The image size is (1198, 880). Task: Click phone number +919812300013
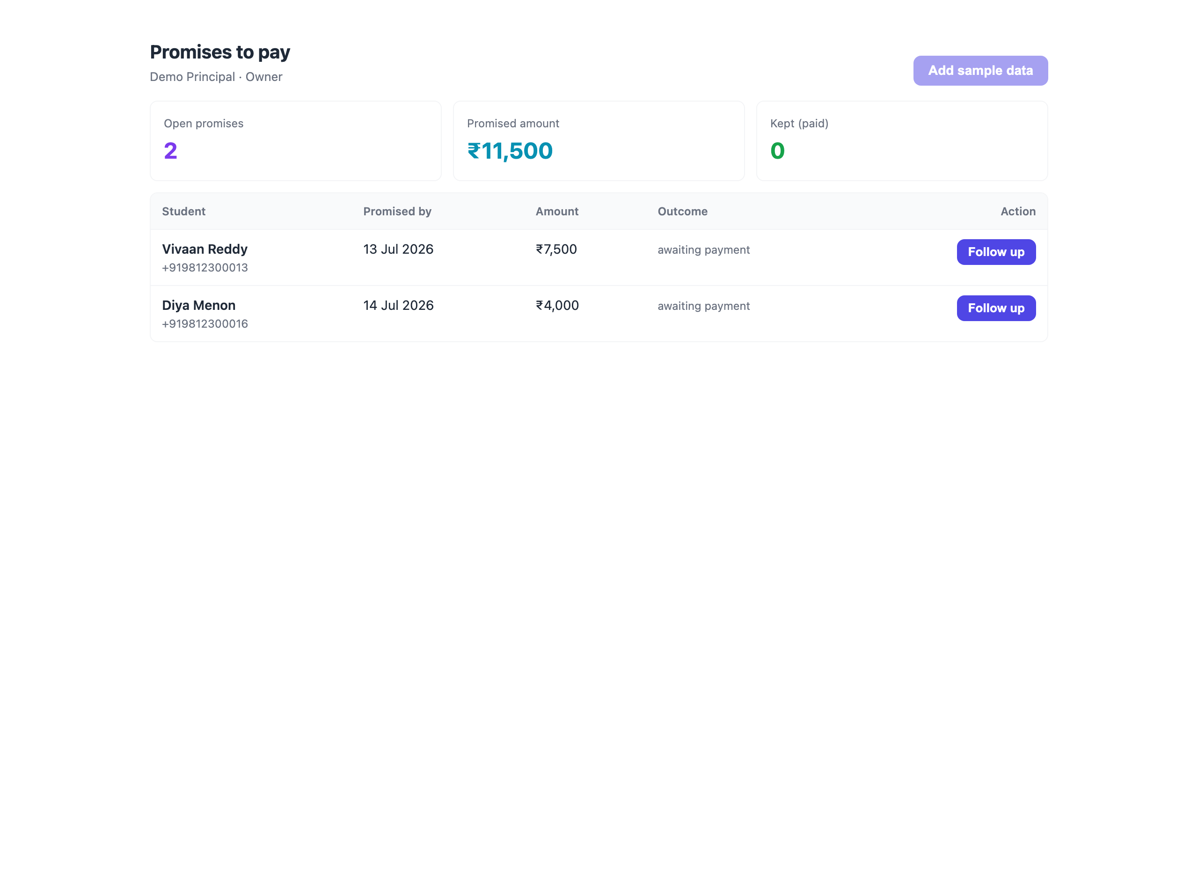pos(205,267)
